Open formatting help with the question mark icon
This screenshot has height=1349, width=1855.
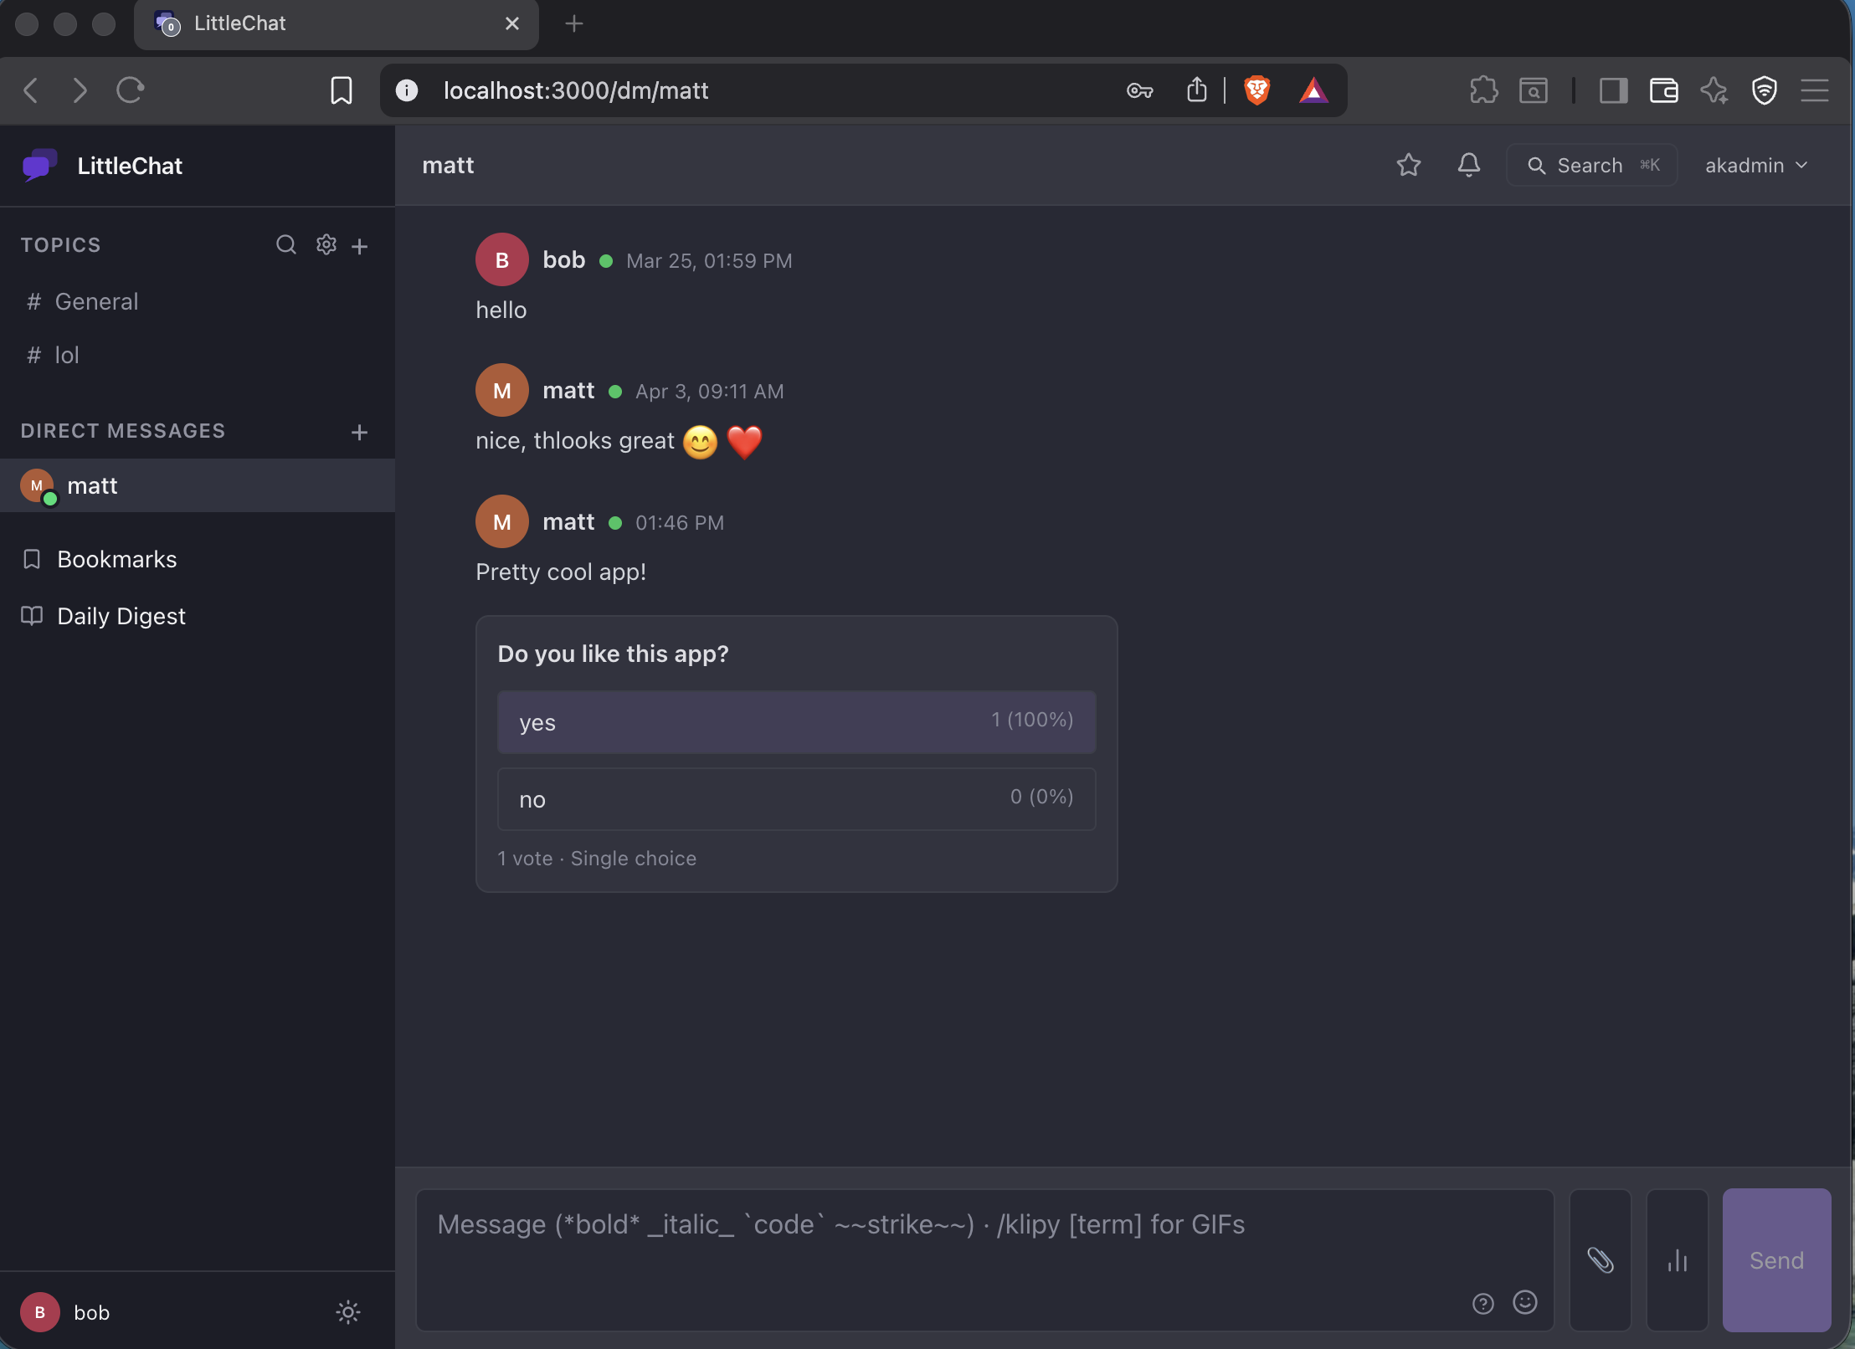pyautogui.click(x=1482, y=1303)
